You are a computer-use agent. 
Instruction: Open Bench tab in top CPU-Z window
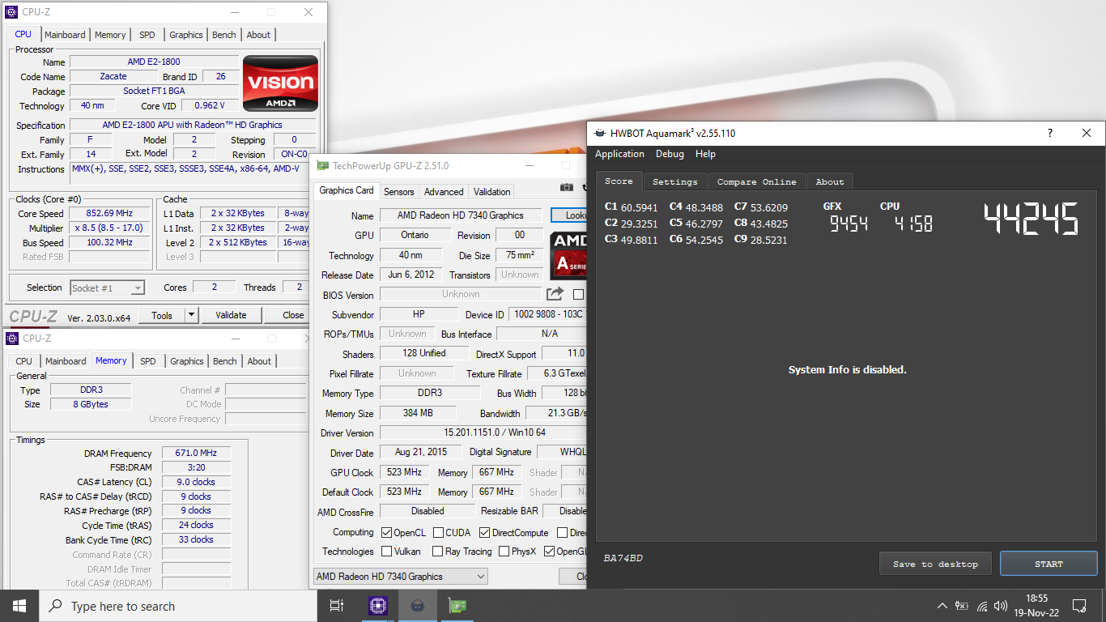click(224, 35)
